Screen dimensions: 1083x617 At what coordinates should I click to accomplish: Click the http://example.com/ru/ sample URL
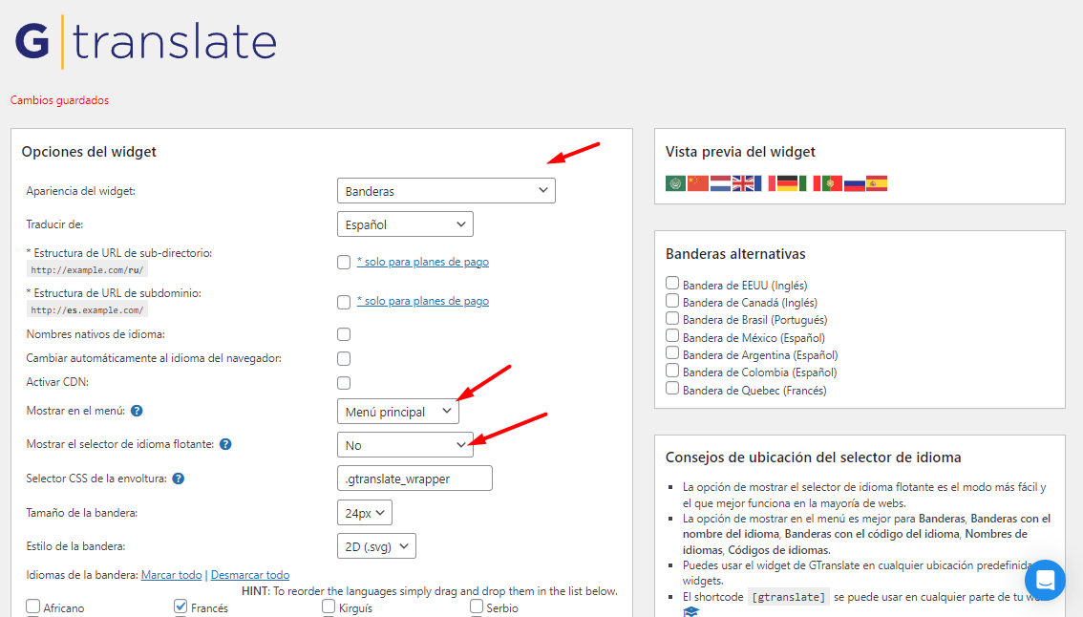pyautogui.click(x=87, y=270)
